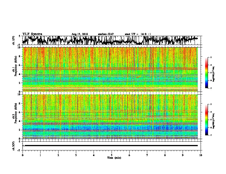This screenshot has height=174, width=226.
Task: Click the "Time (min)" x-axis label
Action: click(114, 158)
